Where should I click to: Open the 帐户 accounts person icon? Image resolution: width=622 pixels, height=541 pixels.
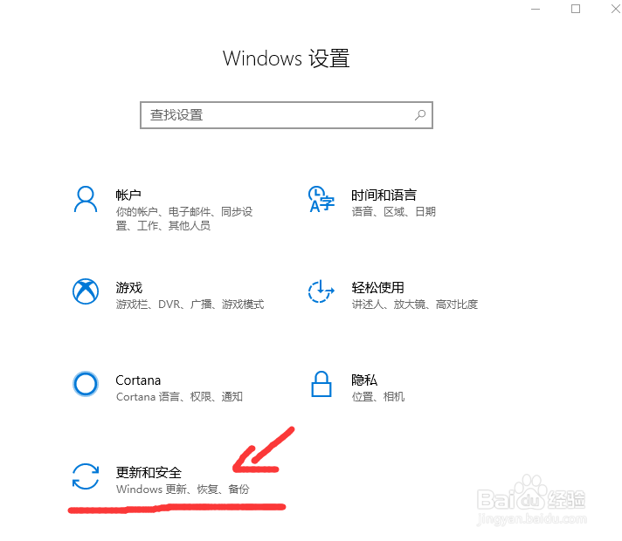coord(86,199)
